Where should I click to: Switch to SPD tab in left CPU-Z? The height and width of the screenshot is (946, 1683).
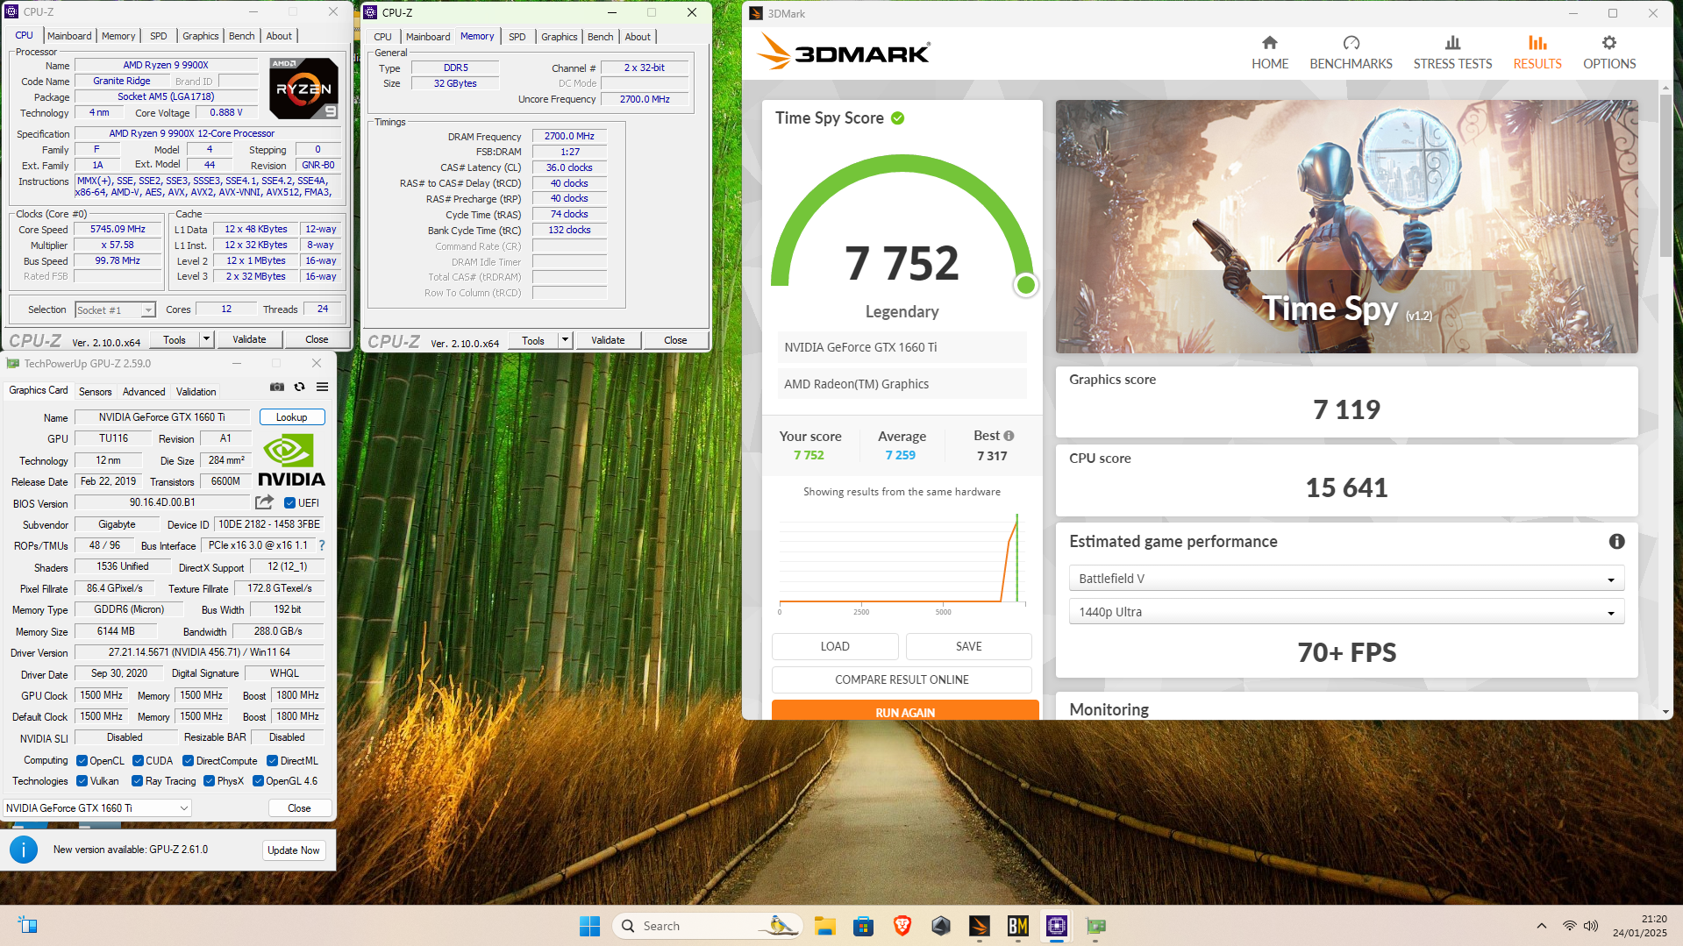pos(158,36)
